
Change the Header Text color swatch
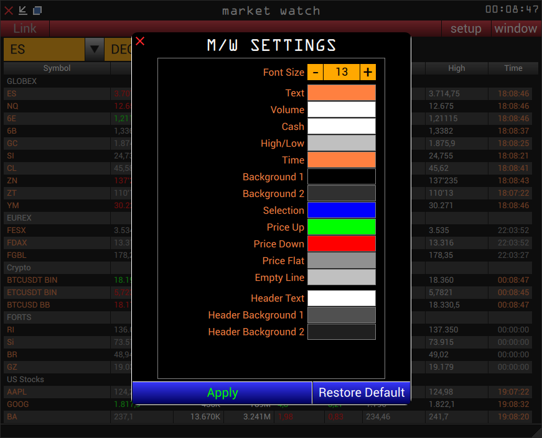(341, 298)
